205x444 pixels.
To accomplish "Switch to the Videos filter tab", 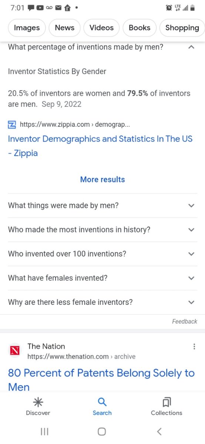I will pos(101,28).
